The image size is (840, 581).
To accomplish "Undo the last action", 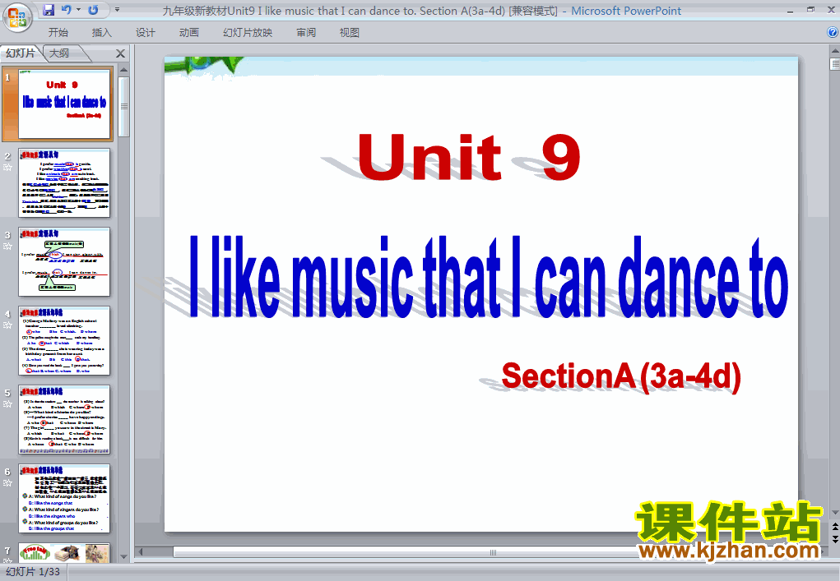I will (66, 10).
